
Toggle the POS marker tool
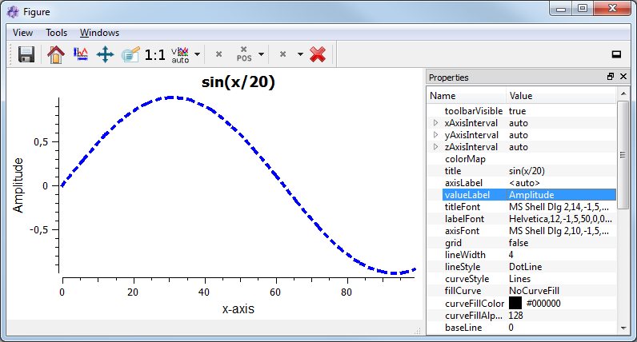(x=244, y=54)
